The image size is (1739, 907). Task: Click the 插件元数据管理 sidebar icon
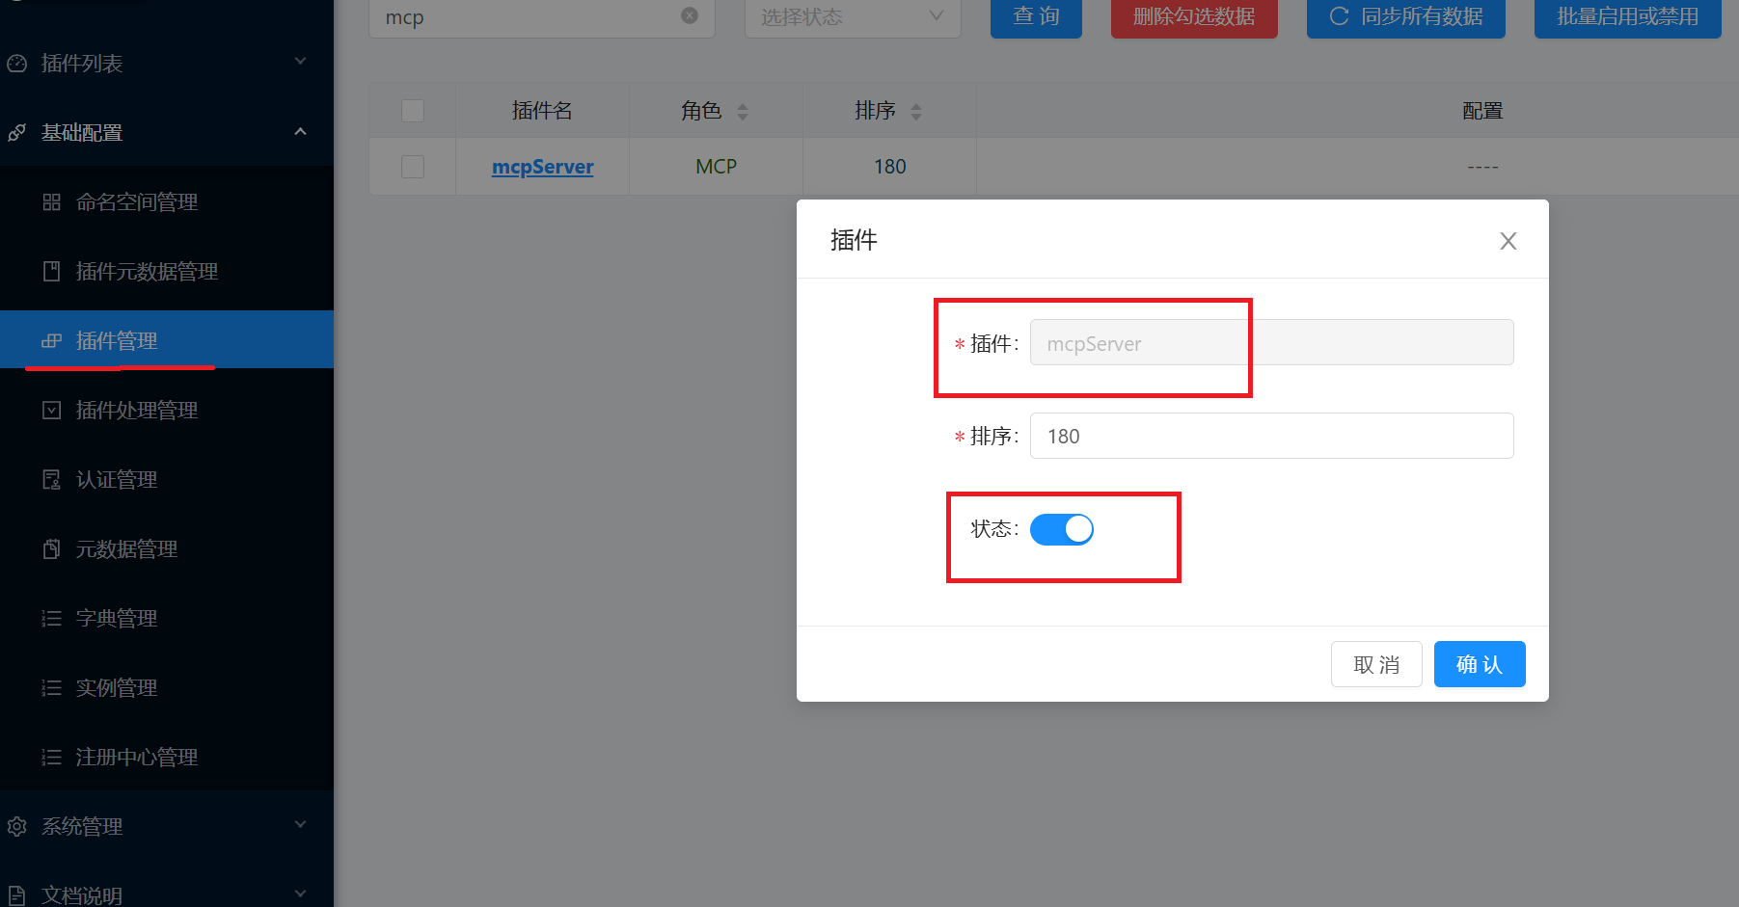click(52, 272)
